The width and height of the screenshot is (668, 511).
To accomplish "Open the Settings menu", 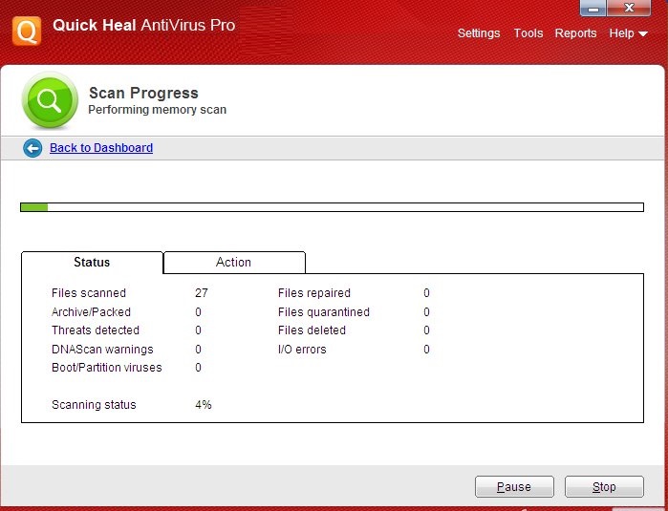I will (x=479, y=33).
